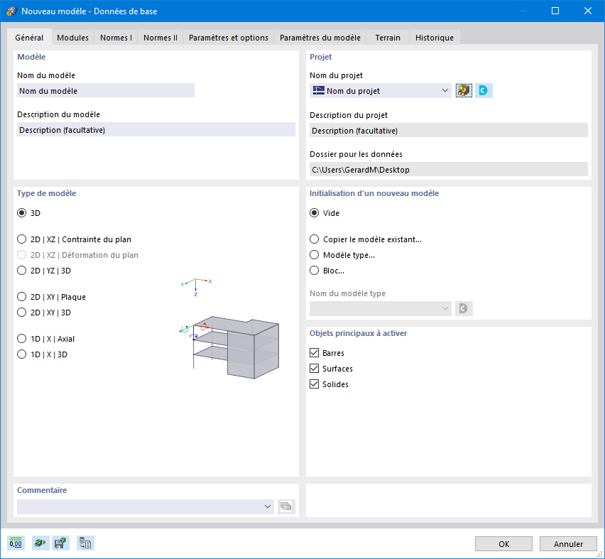
Task: Open project manager icon beside project name
Action: click(x=464, y=91)
